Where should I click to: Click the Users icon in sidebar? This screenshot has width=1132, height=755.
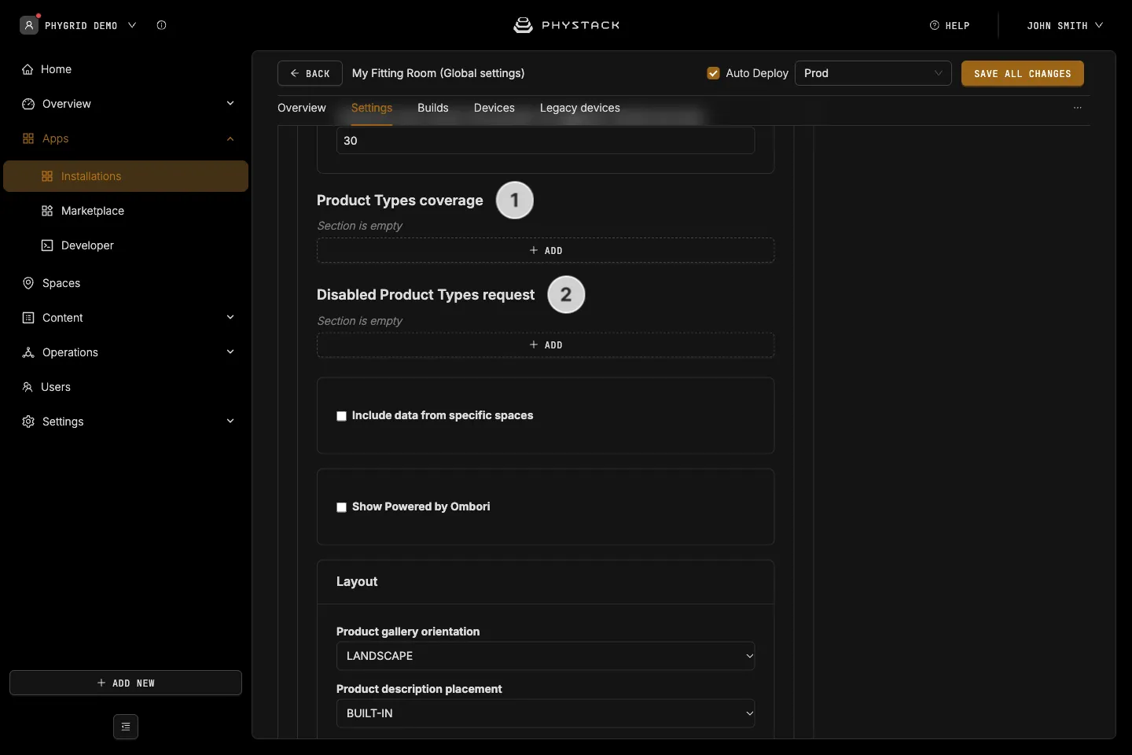click(x=28, y=387)
